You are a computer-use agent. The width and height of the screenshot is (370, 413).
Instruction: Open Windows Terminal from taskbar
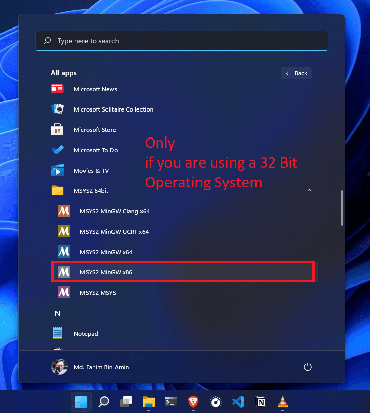coord(171,402)
